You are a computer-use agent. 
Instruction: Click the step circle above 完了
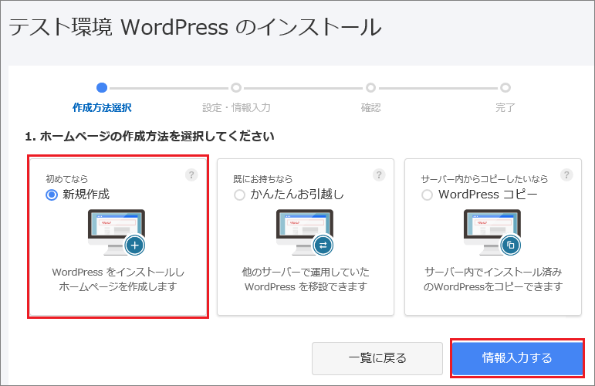[505, 88]
